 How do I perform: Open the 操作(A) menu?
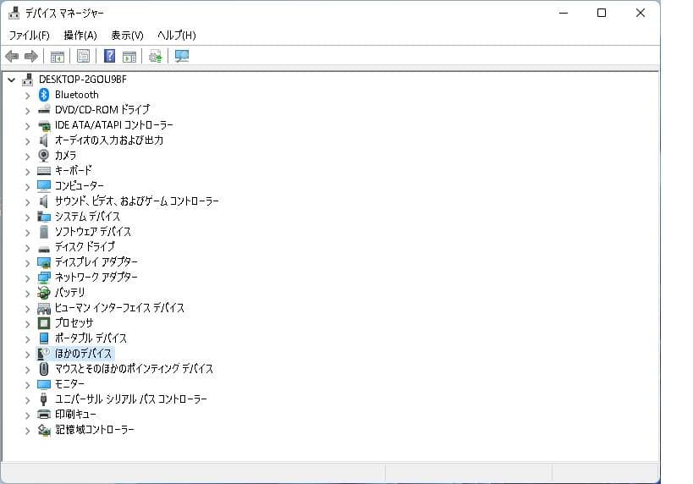click(x=80, y=35)
